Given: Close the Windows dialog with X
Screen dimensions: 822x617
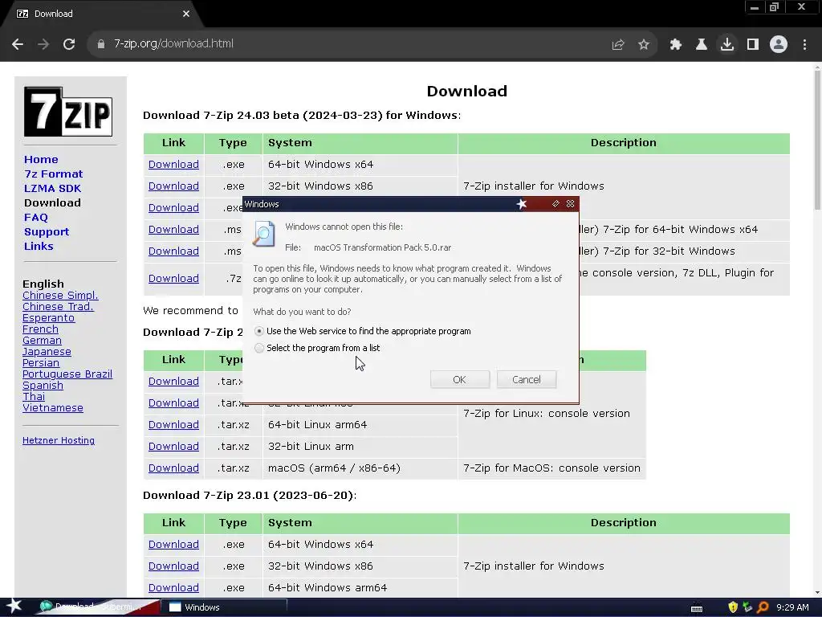Looking at the screenshot, I should point(571,203).
